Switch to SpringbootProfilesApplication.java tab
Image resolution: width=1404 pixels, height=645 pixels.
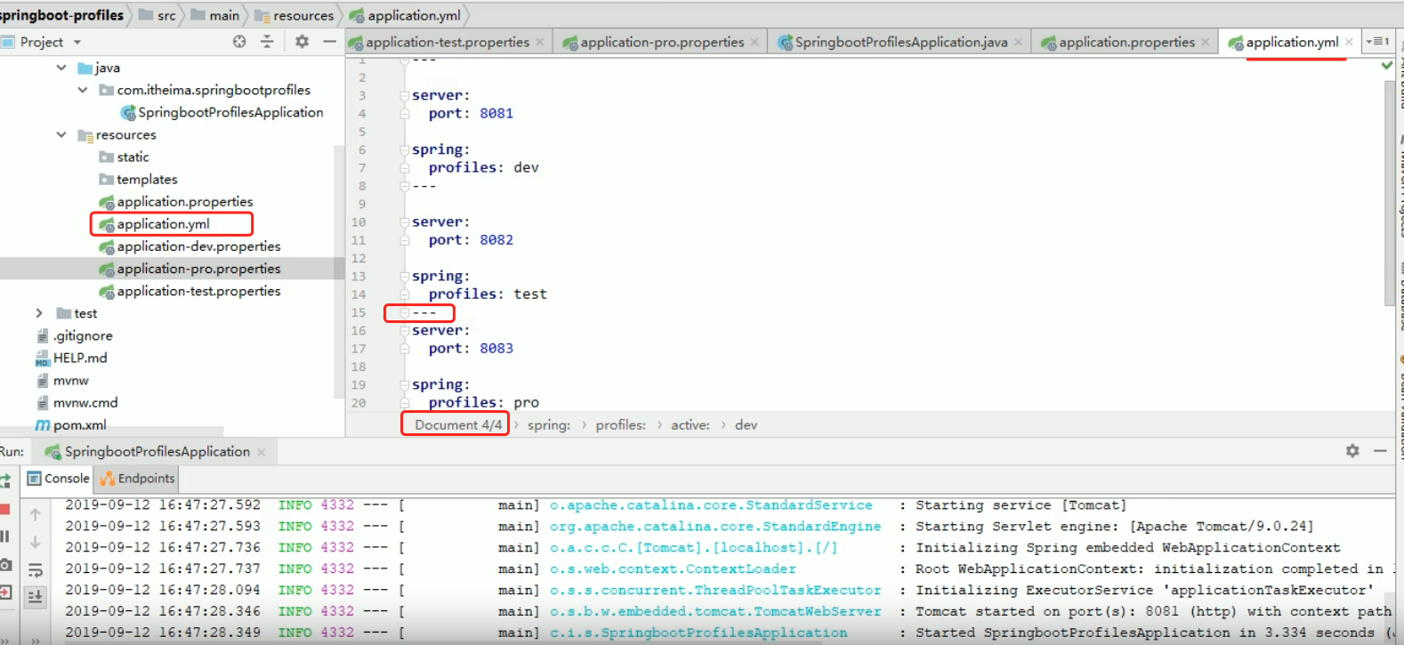pyautogui.click(x=901, y=42)
